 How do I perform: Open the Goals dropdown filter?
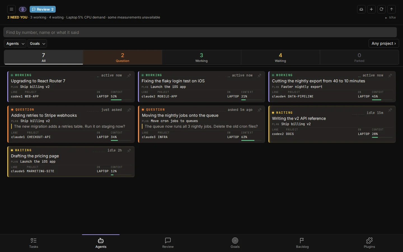pyautogui.click(x=37, y=43)
